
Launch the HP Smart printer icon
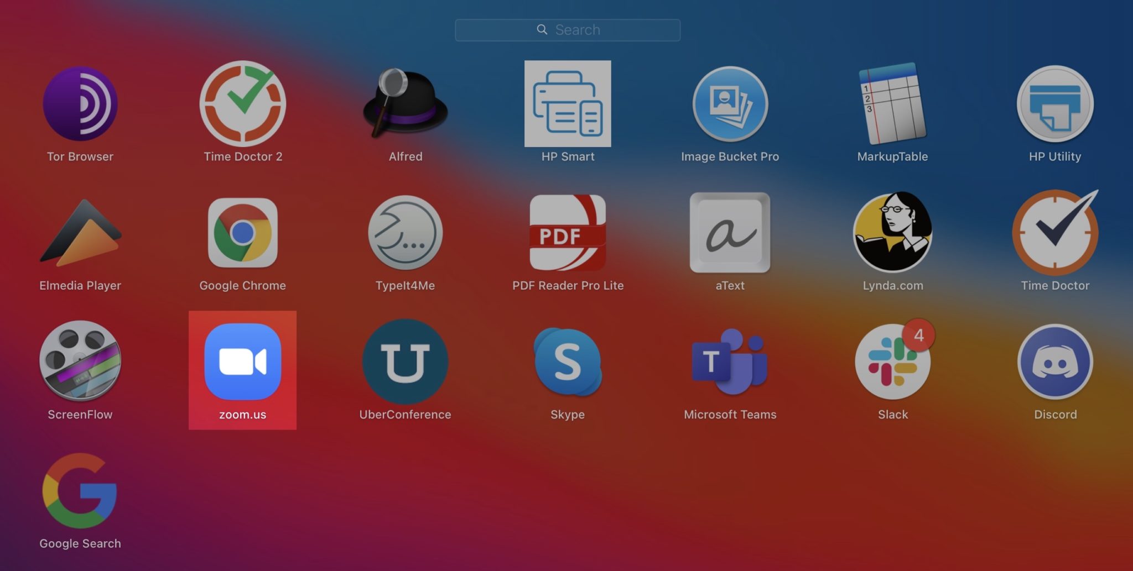(x=568, y=103)
